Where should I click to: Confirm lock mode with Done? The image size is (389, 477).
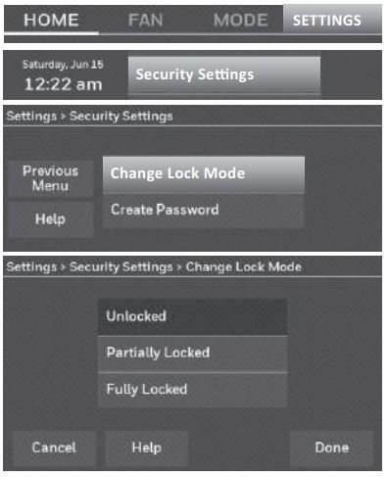[331, 448]
